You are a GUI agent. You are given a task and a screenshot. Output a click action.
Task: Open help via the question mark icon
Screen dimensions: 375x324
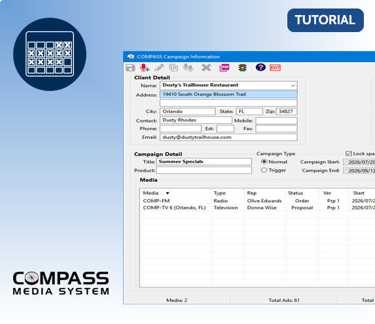[x=260, y=67]
